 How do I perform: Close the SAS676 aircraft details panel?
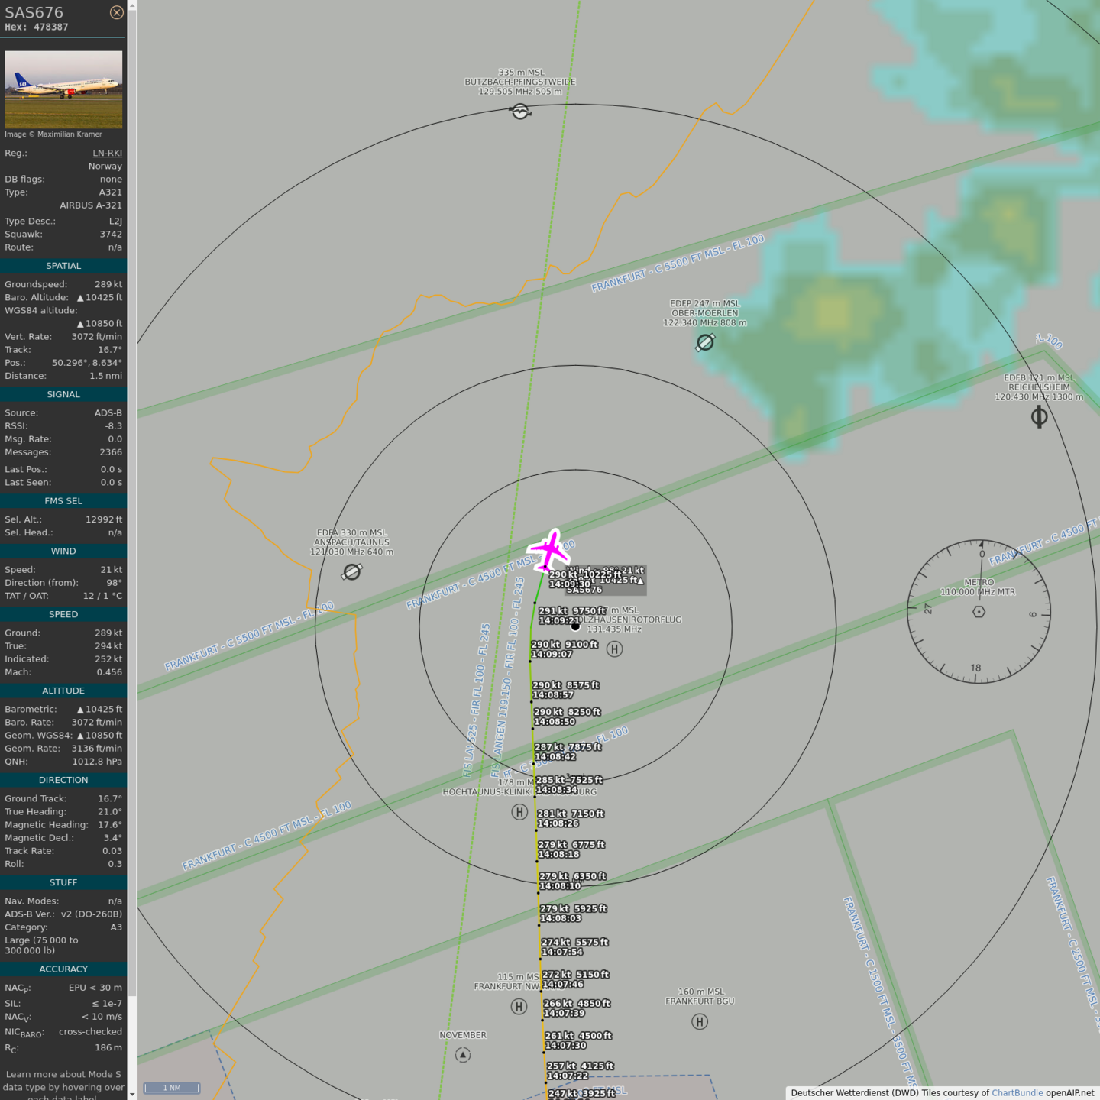click(116, 12)
